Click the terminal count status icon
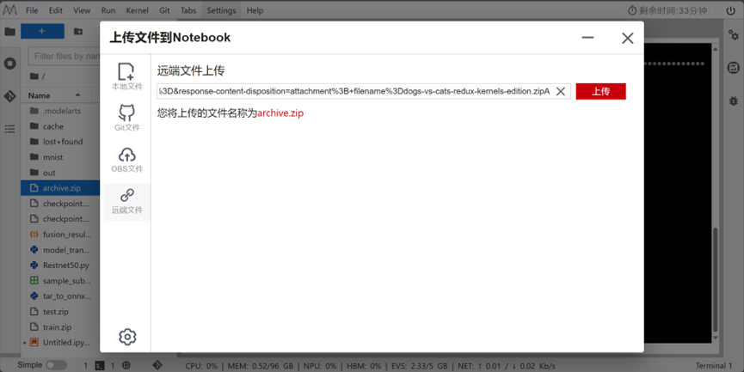744x372 pixels. [100, 365]
